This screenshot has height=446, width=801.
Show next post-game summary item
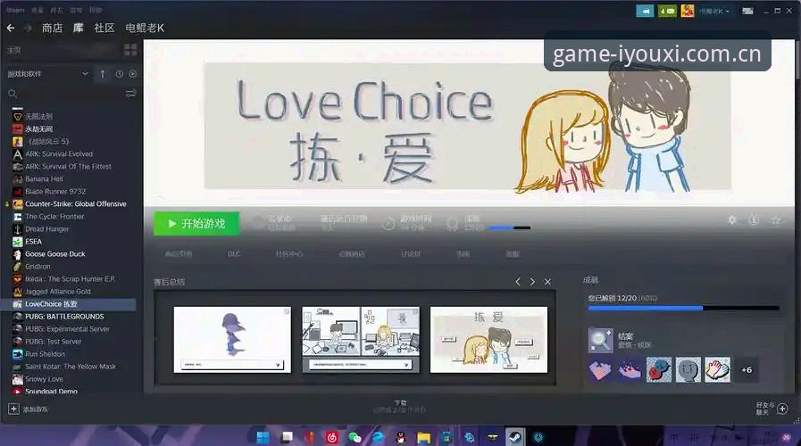(x=532, y=282)
